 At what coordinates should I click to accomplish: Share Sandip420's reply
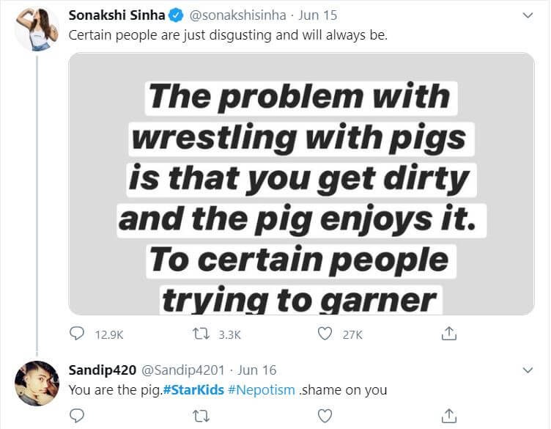click(449, 416)
